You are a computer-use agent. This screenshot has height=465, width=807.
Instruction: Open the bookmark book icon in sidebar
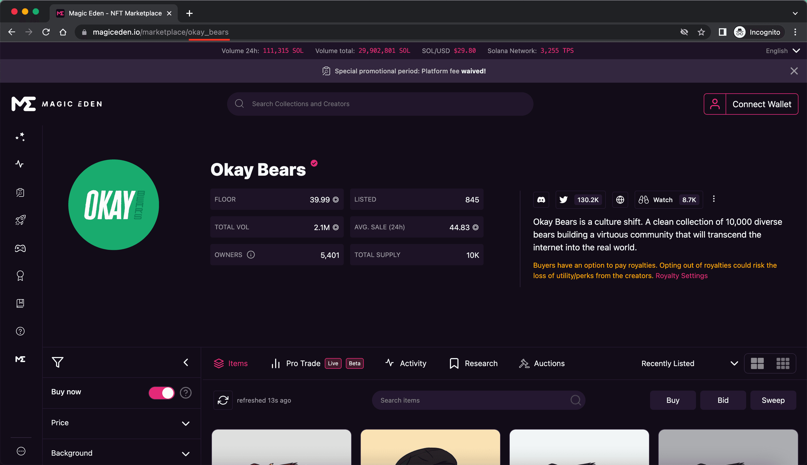point(20,303)
